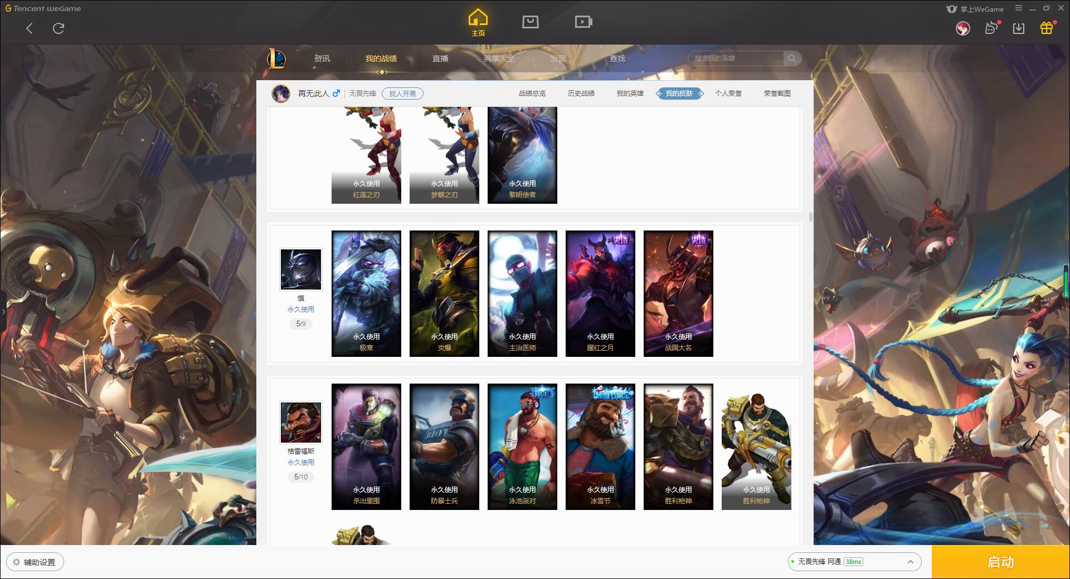Open the 资讯 tab

(322, 58)
